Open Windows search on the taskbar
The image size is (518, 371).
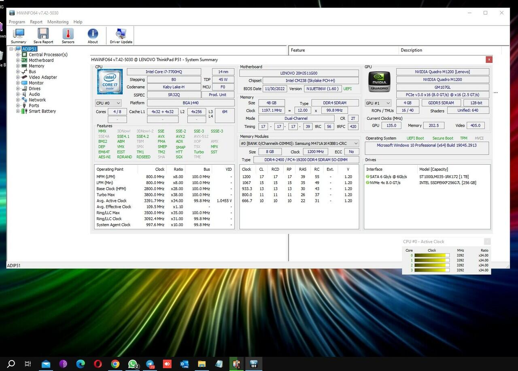(x=11, y=364)
